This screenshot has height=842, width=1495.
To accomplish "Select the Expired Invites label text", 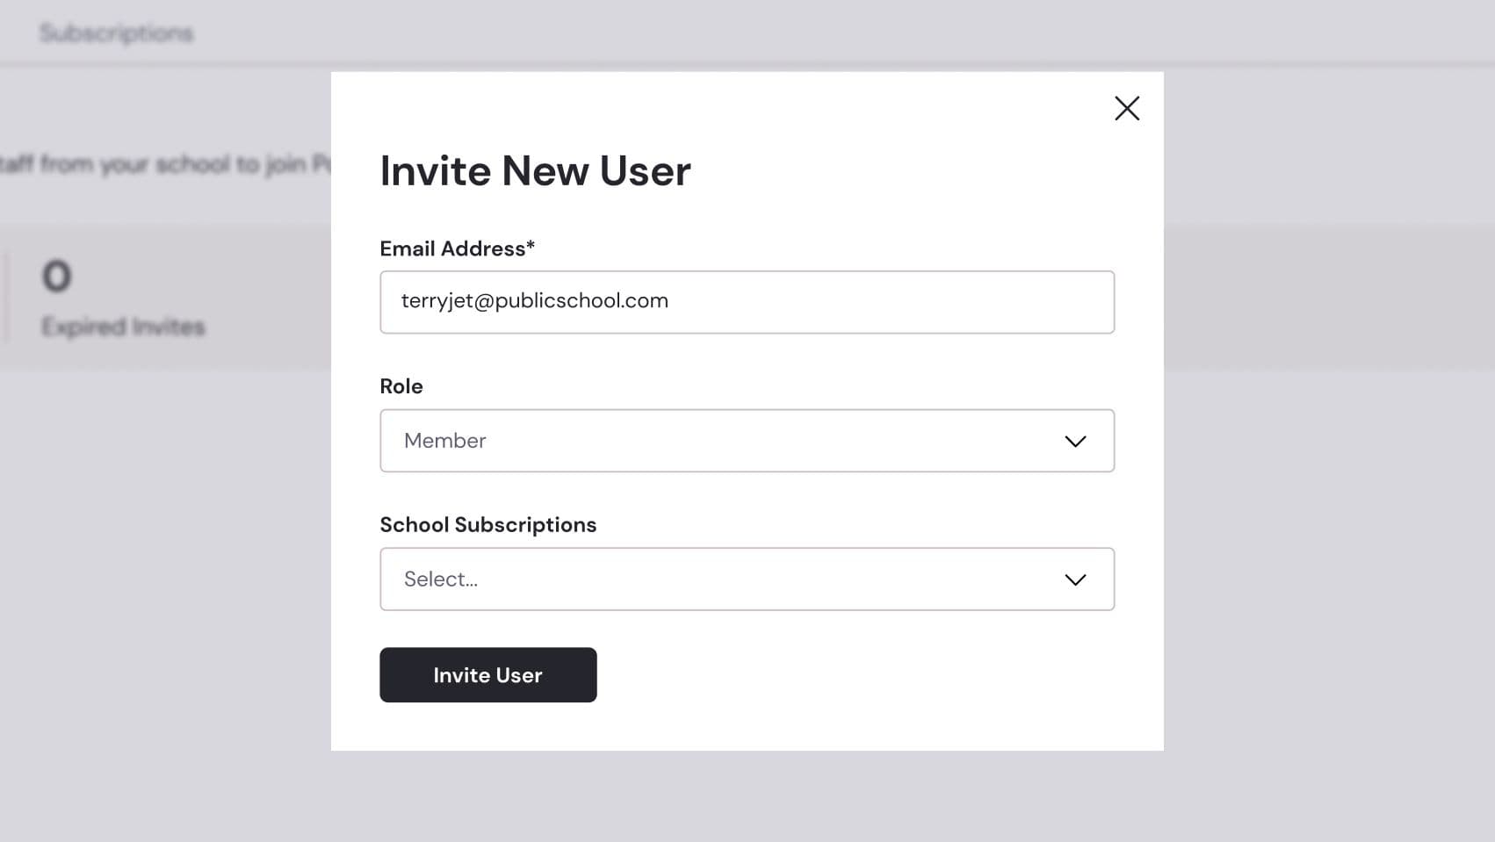I will coord(123,327).
